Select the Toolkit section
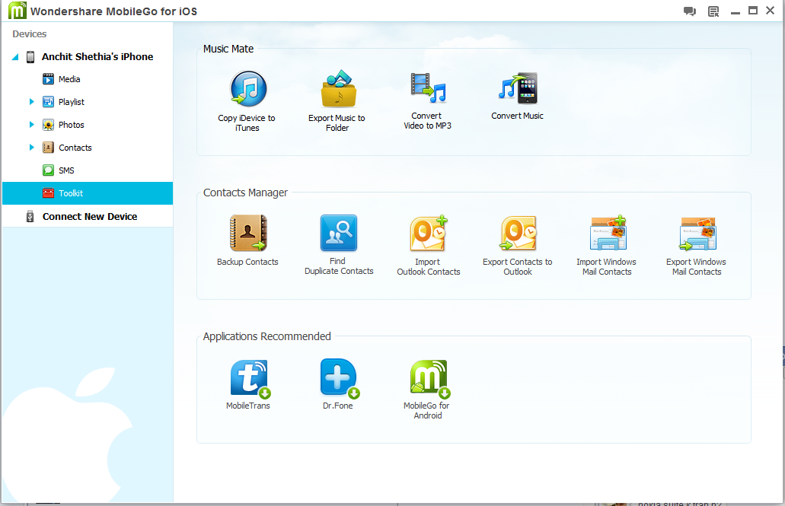 (88, 193)
